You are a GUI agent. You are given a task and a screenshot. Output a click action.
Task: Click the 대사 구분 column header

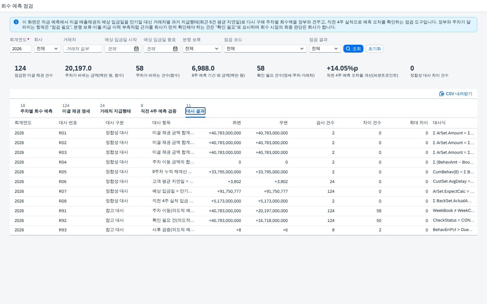[x=115, y=123]
